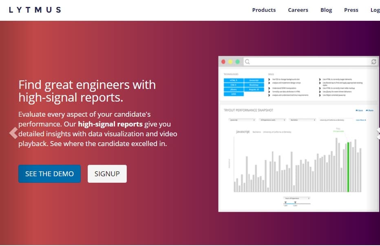Click the SIGNUP button
The height and width of the screenshot is (246, 380).
[107, 174]
